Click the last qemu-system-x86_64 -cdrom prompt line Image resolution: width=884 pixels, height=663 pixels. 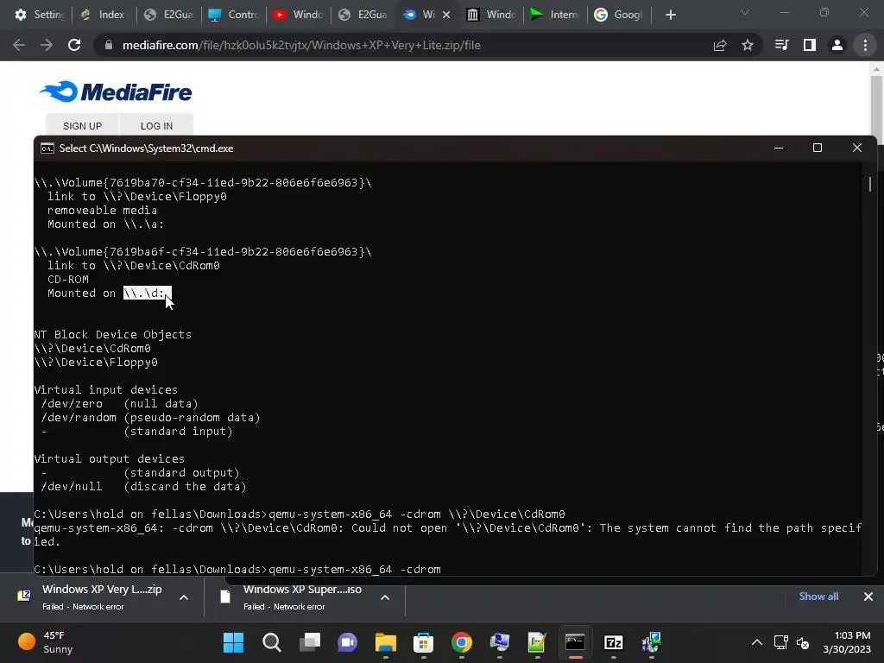coord(237,570)
